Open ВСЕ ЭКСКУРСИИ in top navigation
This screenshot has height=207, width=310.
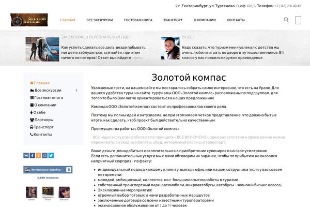pos(100,20)
